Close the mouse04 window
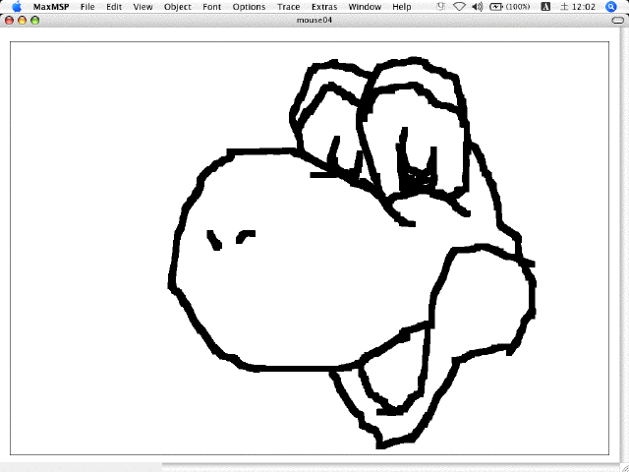Screen dimensions: 629x472 point(9,21)
